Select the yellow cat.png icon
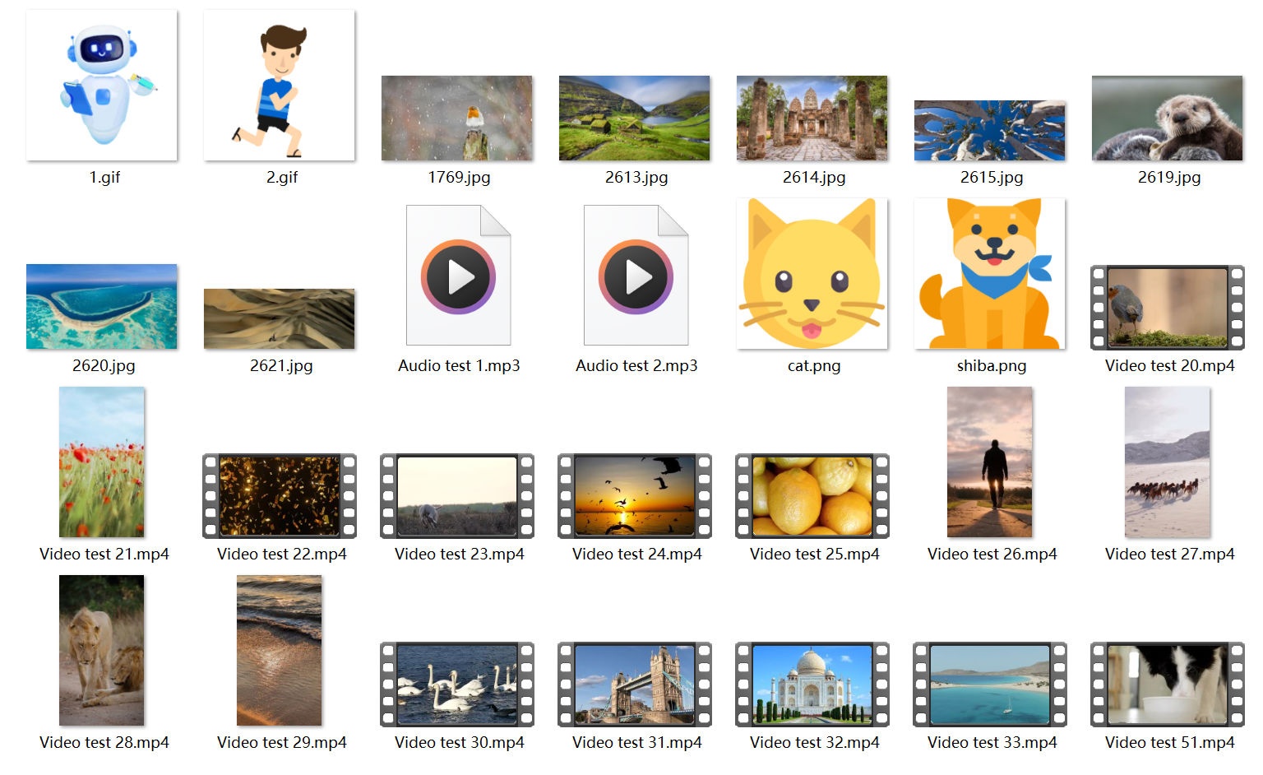 pos(812,274)
